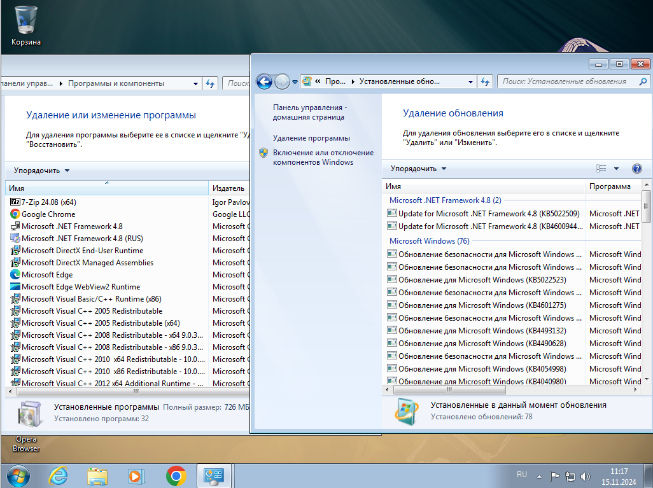This screenshot has width=653, height=488.
Task: Open the Упорядочить dropdown in Installed Updates
Action: [418, 169]
